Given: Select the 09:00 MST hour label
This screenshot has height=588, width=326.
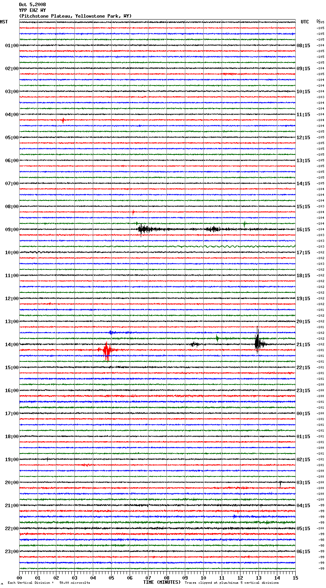Looking at the screenshot, I should (x=12, y=230).
